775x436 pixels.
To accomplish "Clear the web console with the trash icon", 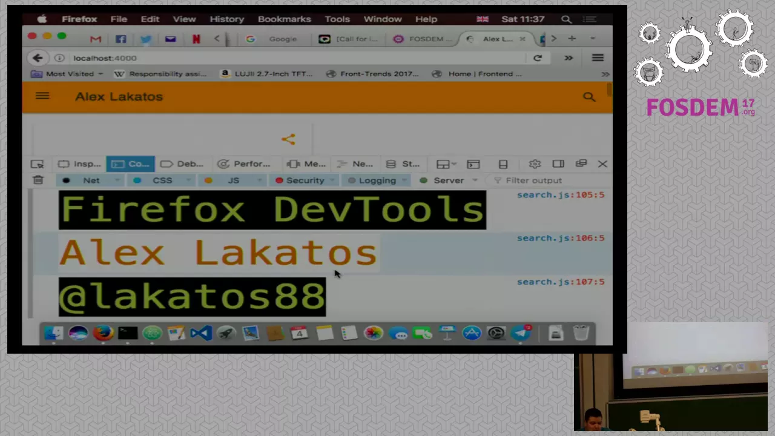I will click(x=38, y=180).
